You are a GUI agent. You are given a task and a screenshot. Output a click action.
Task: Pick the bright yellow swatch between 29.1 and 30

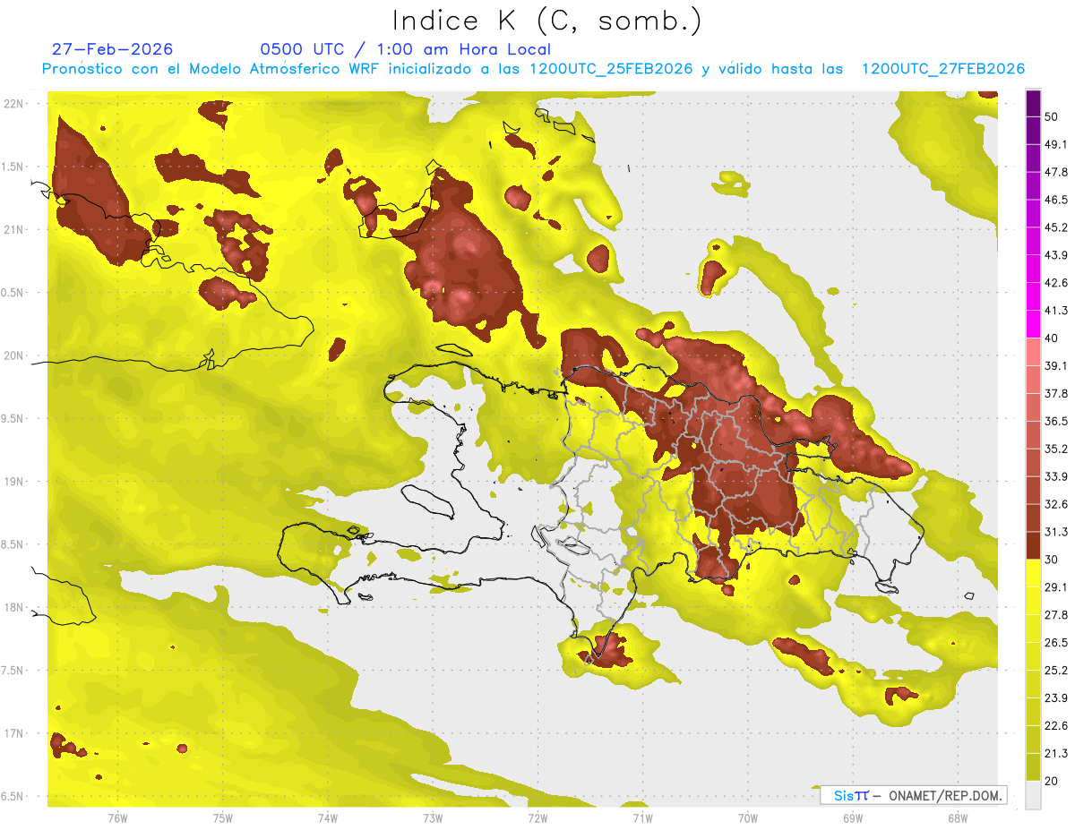1034,573
